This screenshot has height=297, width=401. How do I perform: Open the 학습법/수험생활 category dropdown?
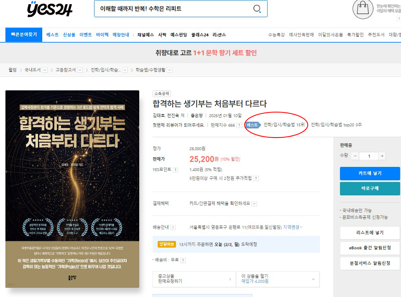(169, 70)
